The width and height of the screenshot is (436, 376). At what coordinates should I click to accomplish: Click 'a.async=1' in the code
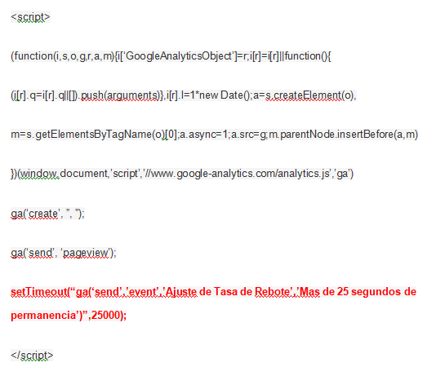[x=204, y=135]
